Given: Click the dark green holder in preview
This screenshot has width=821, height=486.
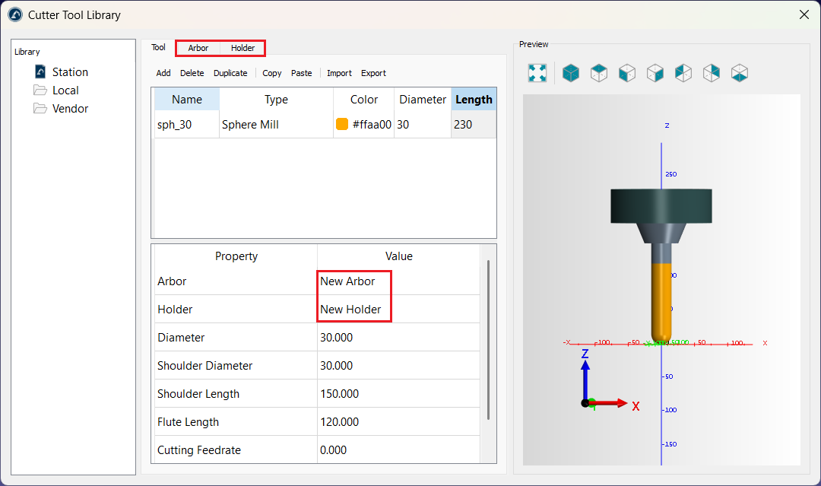Looking at the screenshot, I should click(661, 206).
